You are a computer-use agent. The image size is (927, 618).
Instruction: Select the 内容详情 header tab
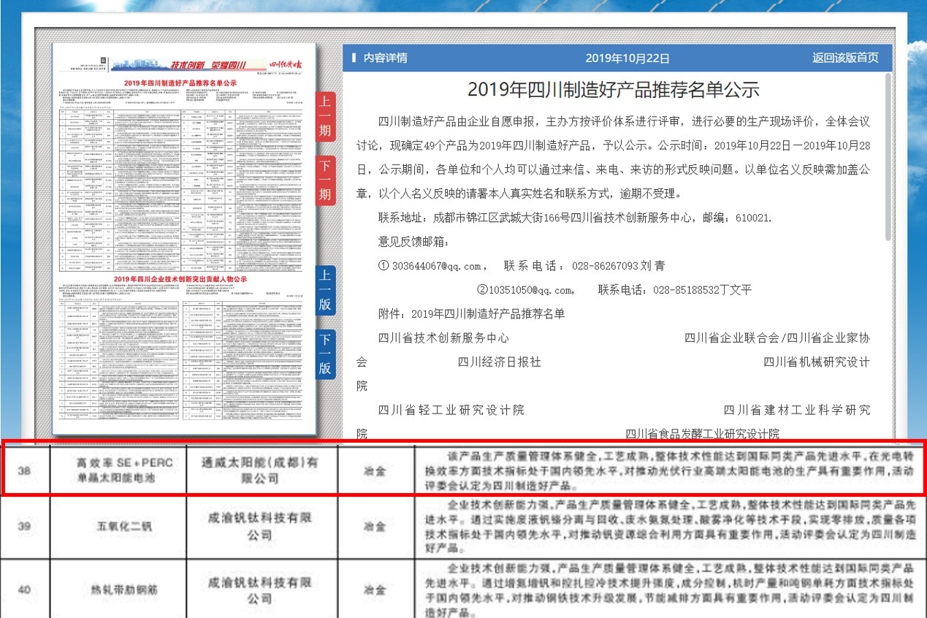point(380,58)
